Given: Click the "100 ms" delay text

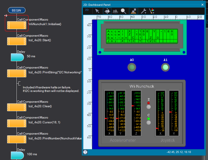Looking at the screenshot, I should (x=32, y=154).
